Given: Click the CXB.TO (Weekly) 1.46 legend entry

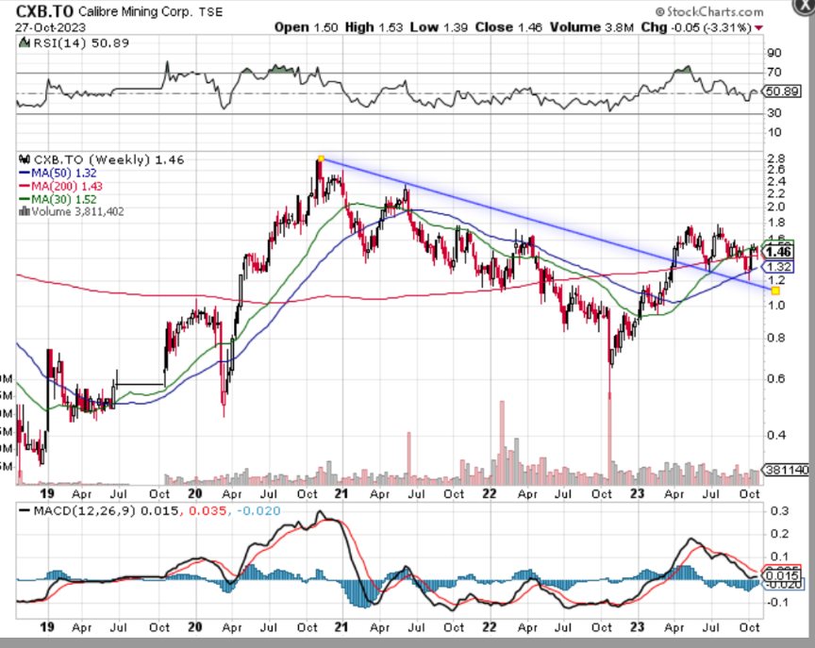Looking at the screenshot, I should tap(109, 159).
